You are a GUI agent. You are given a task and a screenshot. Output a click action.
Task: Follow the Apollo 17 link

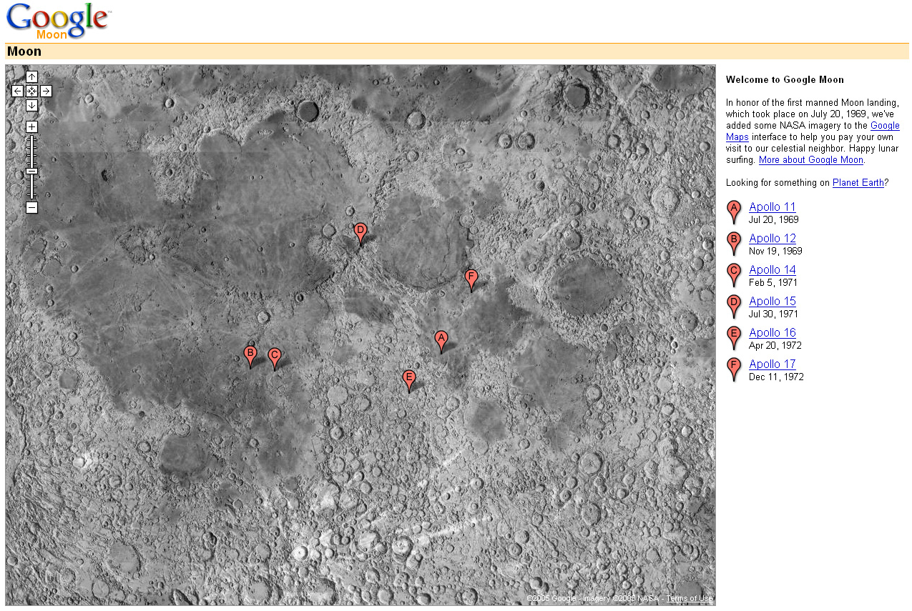pyautogui.click(x=772, y=364)
